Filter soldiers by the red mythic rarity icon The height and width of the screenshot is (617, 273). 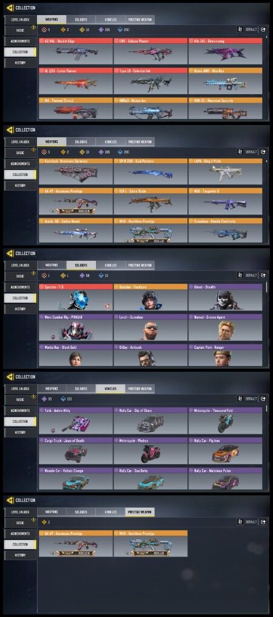tap(44, 275)
